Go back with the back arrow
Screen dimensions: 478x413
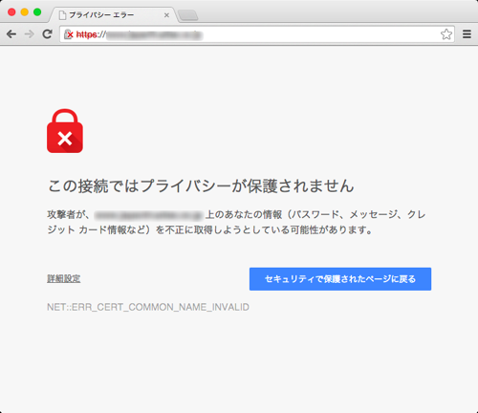tap(11, 33)
